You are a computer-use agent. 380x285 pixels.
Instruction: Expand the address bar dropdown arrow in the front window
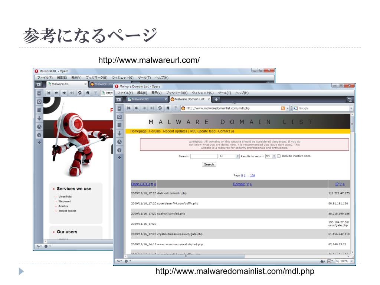pyautogui.click(x=288, y=108)
